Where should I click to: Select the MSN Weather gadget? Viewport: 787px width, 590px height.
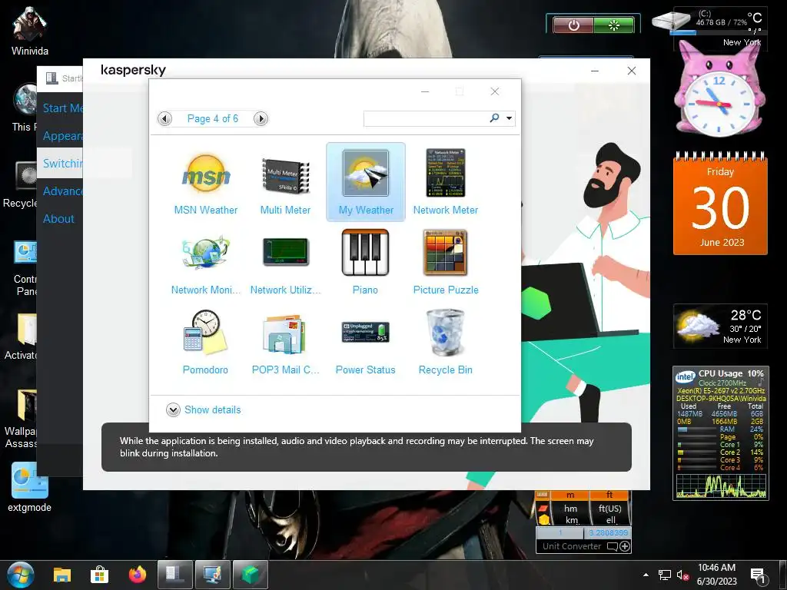(206, 183)
